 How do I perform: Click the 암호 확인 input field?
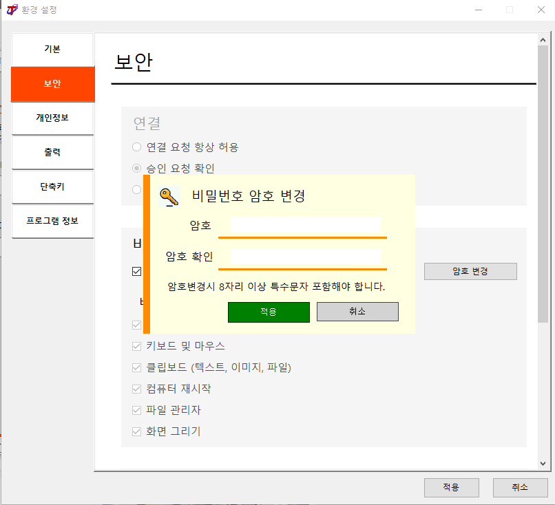click(306, 257)
